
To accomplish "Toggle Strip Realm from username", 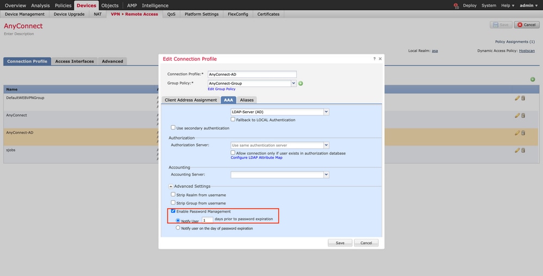I will tap(173, 195).
